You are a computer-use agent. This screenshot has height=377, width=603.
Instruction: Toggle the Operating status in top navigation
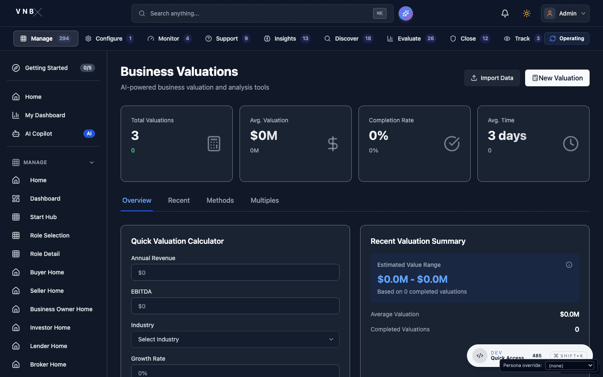coord(567,38)
